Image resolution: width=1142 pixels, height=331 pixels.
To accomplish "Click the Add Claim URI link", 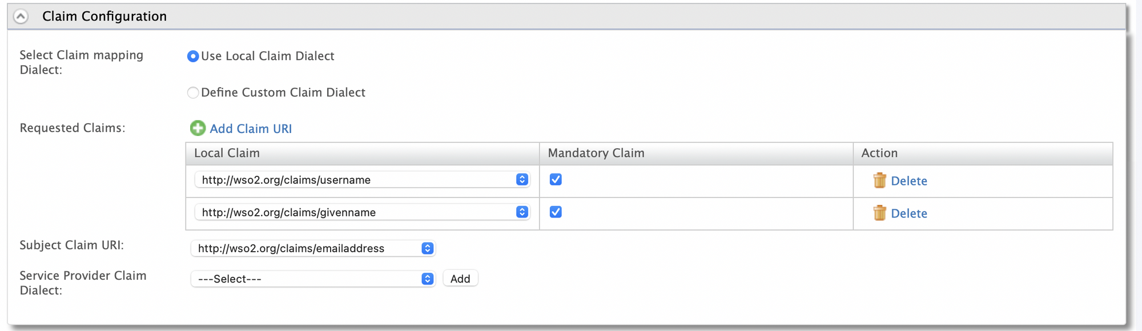I will (251, 129).
